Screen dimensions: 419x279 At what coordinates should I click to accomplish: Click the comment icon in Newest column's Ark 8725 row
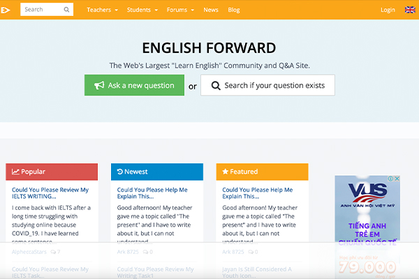(x=146, y=252)
